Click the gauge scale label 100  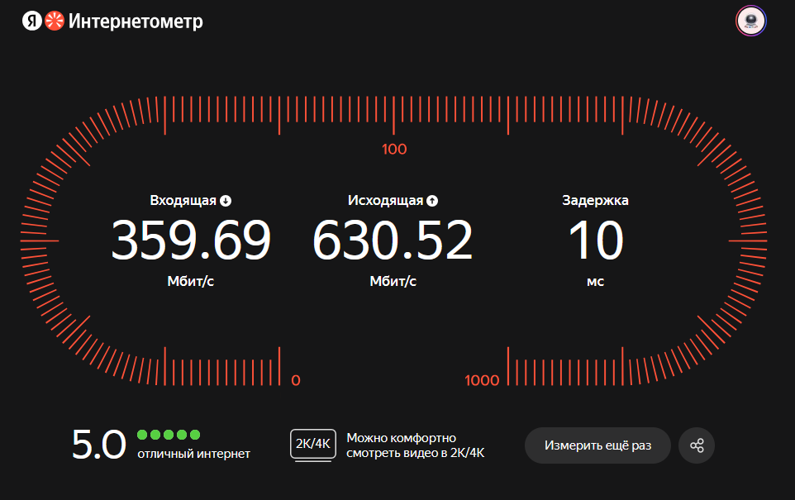pyautogui.click(x=394, y=149)
